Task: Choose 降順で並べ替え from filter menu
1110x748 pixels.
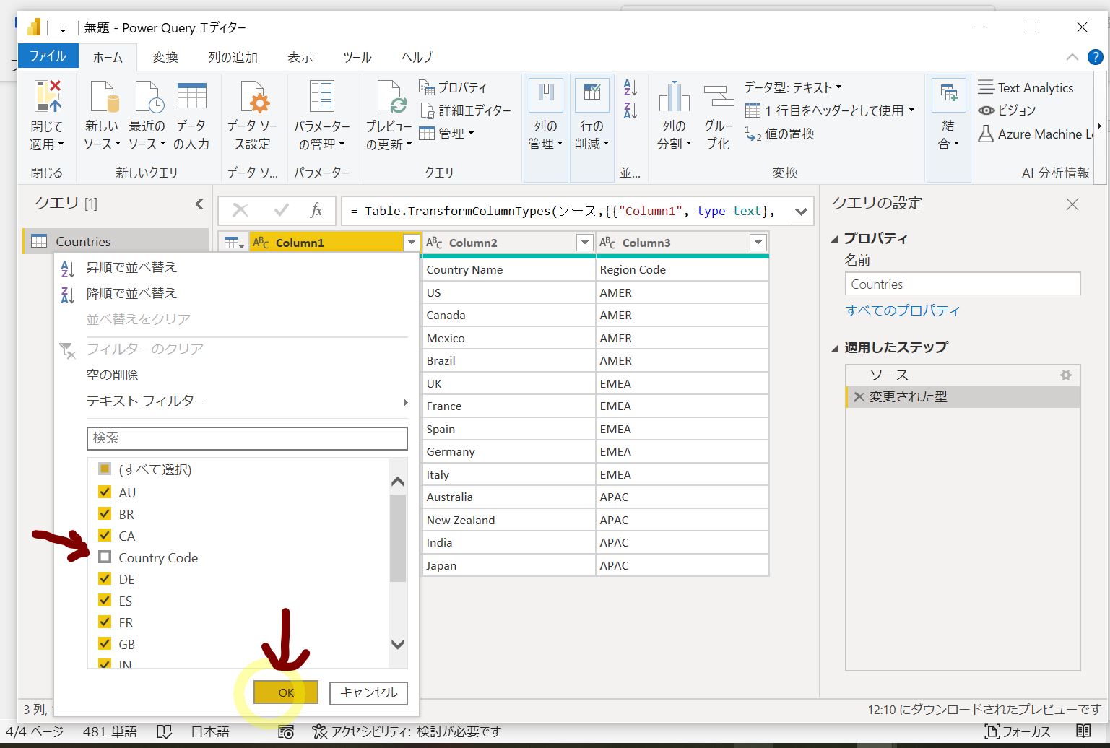Action: point(131,293)
